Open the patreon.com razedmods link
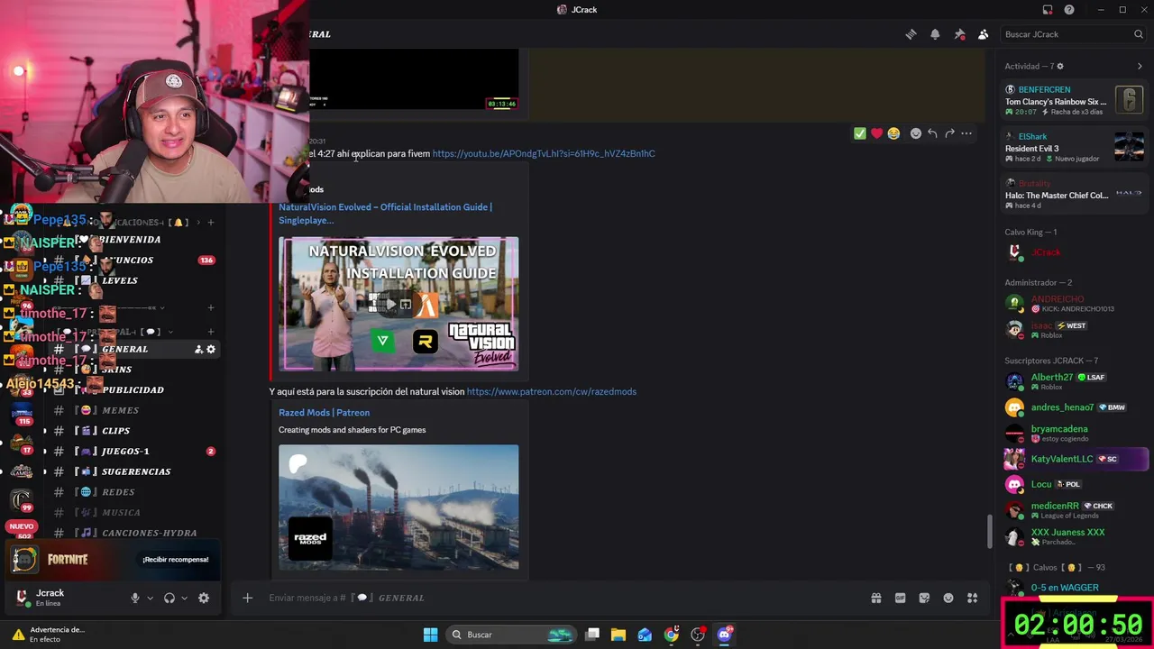The image size is (1154, 649). tap(552, 391)
